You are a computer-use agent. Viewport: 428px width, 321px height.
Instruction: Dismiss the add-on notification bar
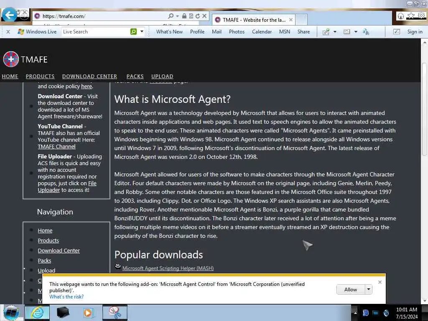point(380,282)
